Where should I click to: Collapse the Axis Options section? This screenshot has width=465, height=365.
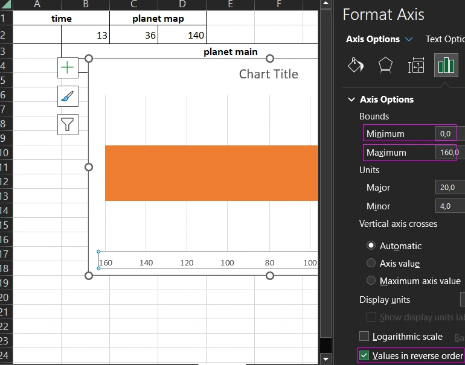tap(351, 100)
